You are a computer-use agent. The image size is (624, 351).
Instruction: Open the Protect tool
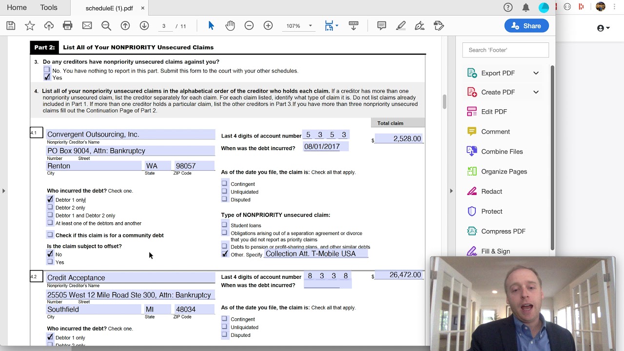[x=491, y=212]
